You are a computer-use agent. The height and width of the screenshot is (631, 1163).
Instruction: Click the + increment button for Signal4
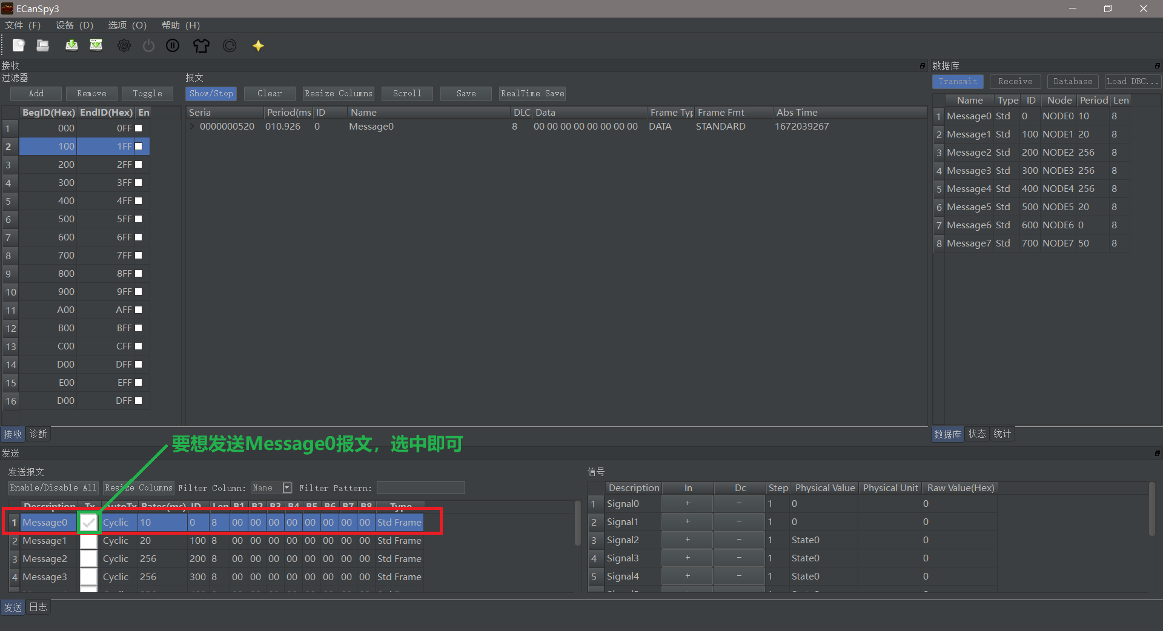point(688,576)
